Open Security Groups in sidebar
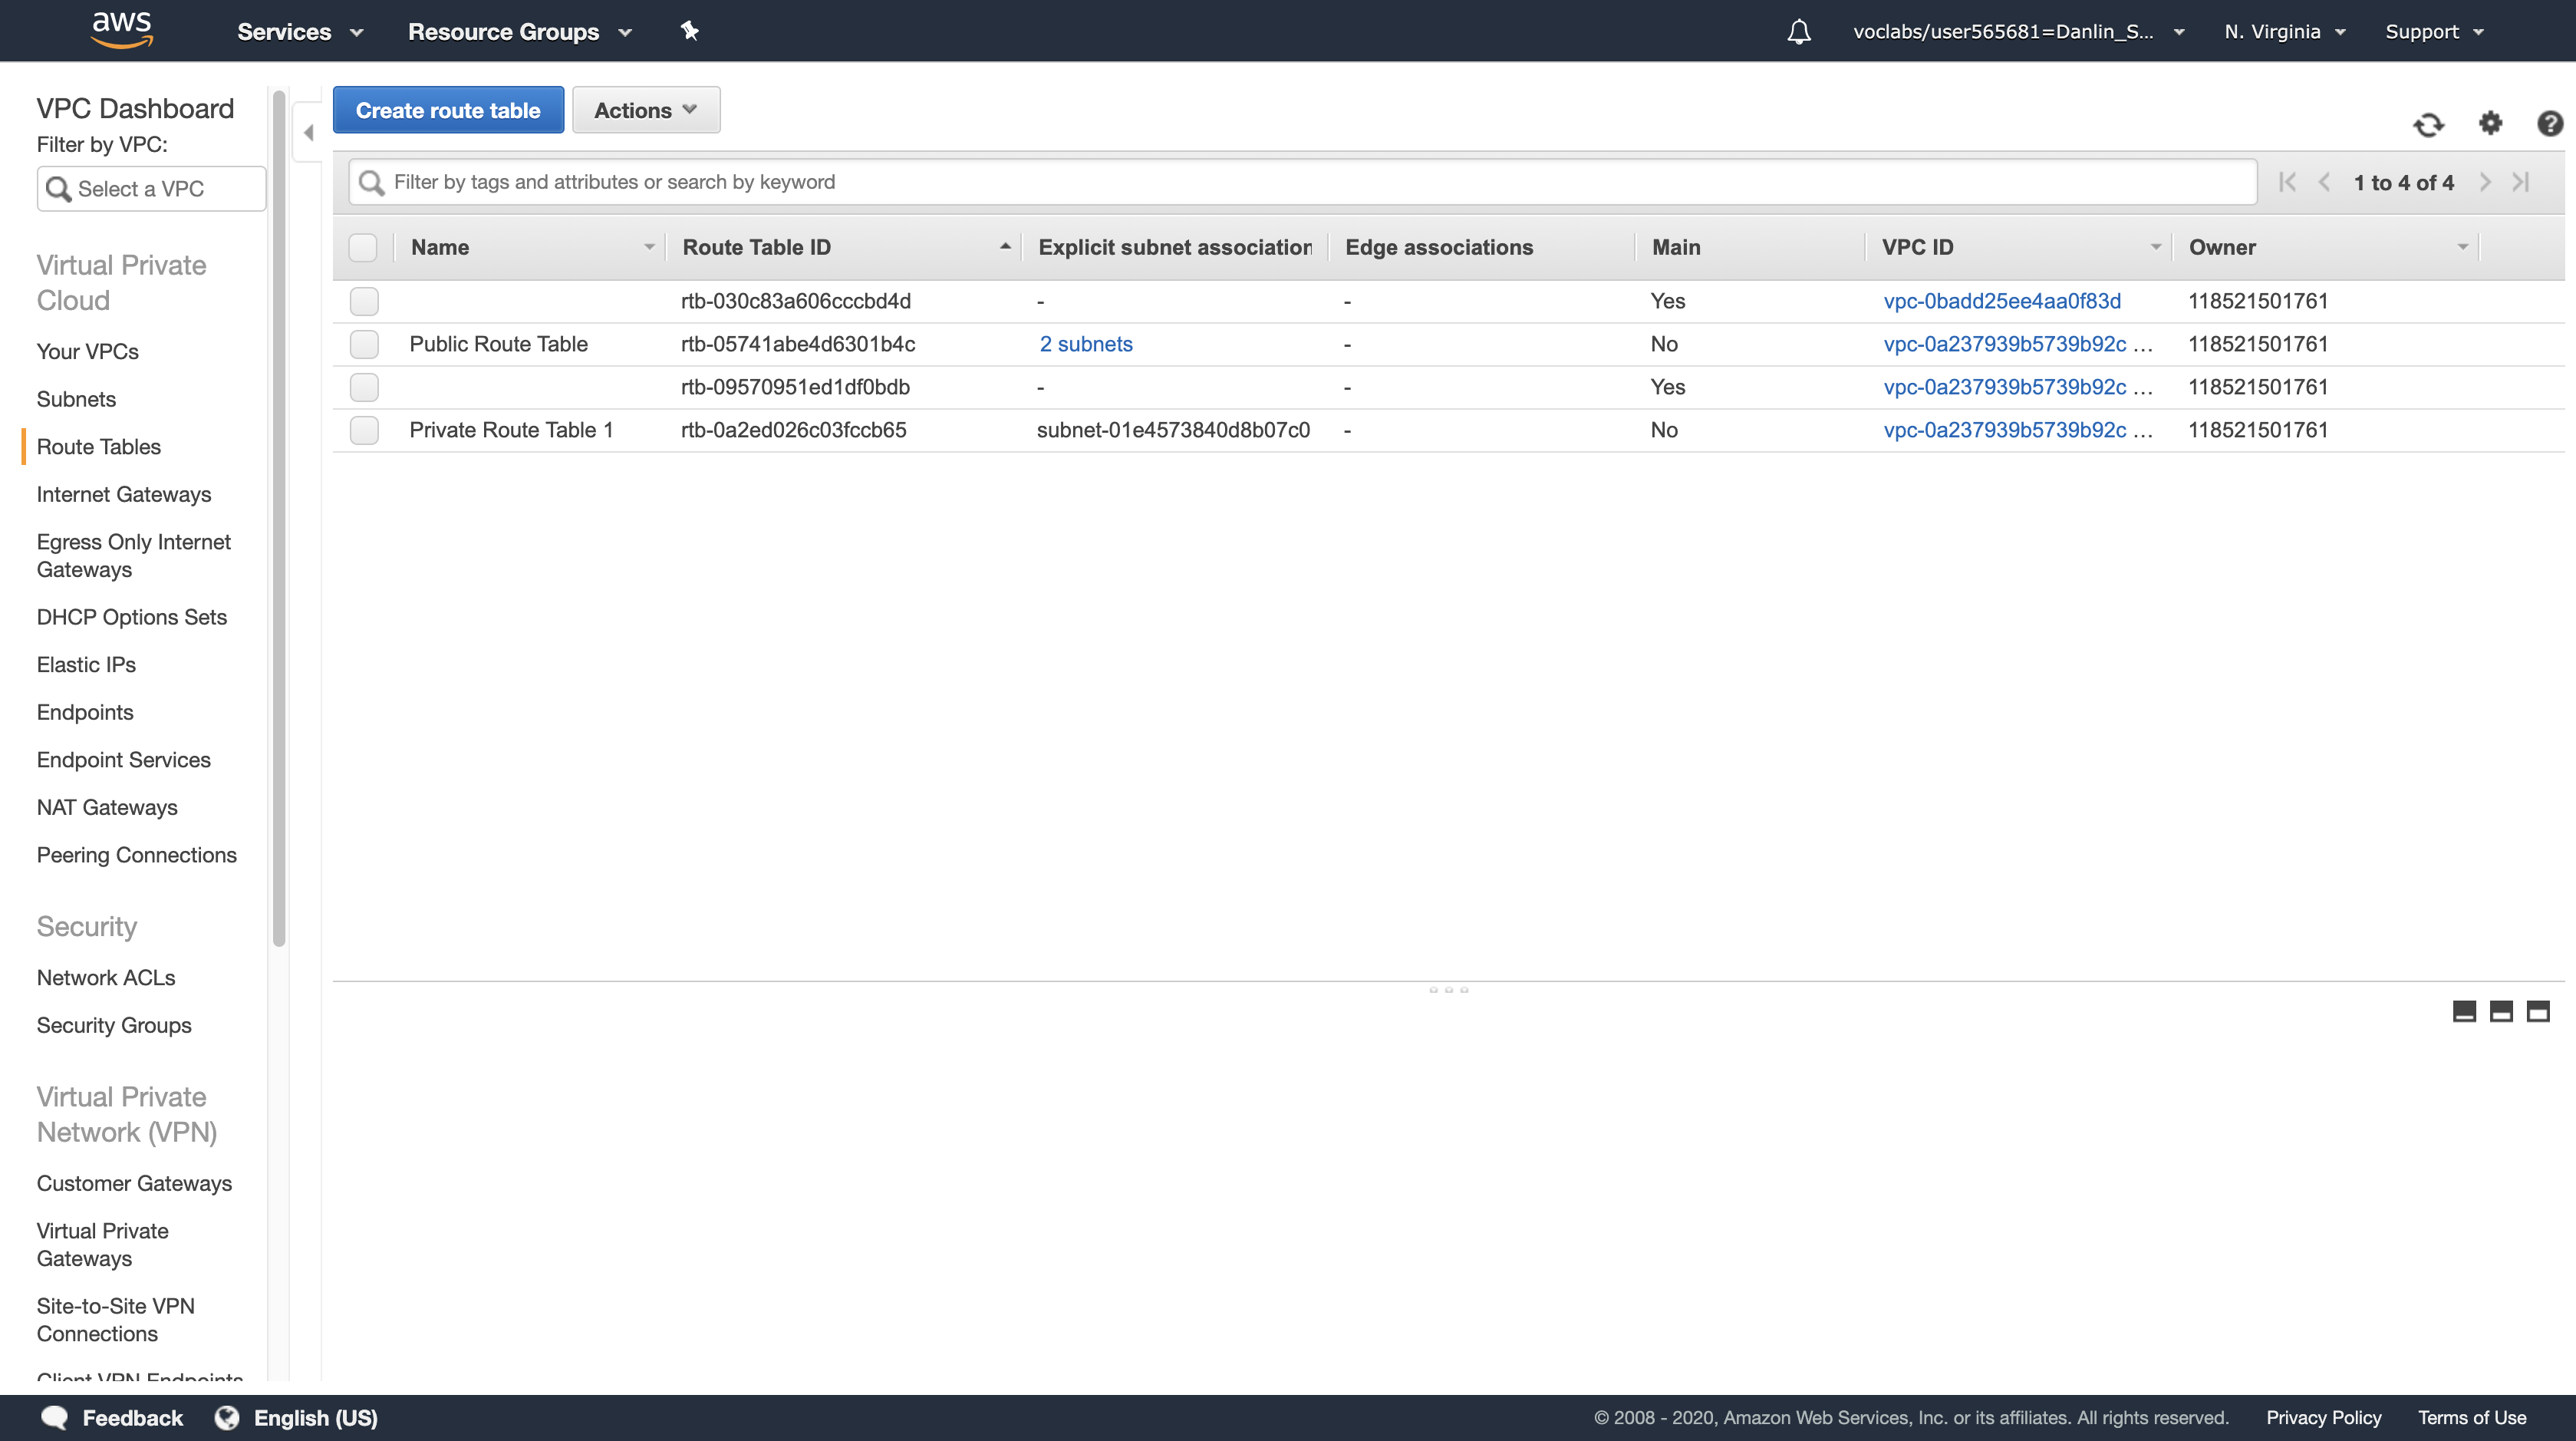 pyautogui.click(x=114, y=1025)
